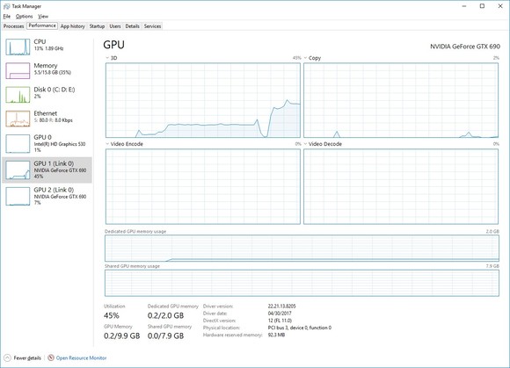Screen dimensions: 510x368
Task: Click the 0.0/7.9 GB shared memory value
Action: coord(165,336)
